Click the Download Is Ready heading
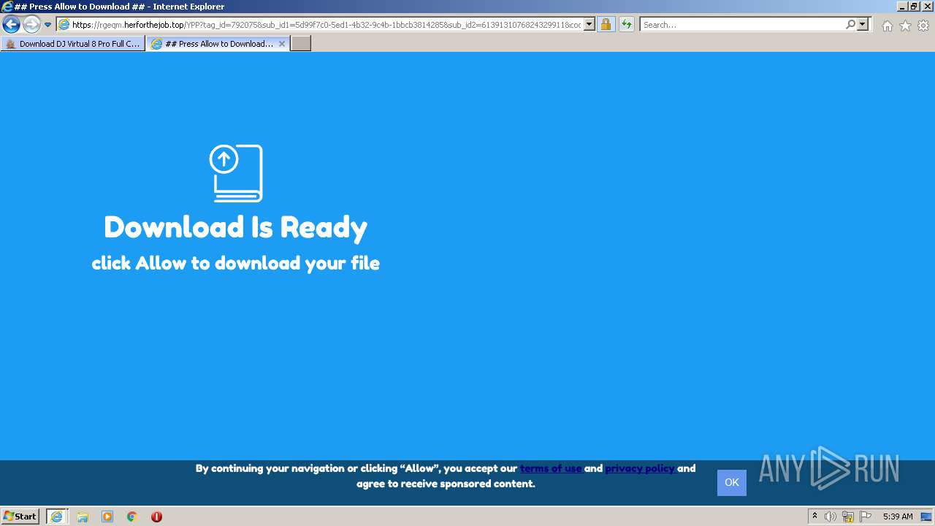935x526 pixels. click(235, 227)
